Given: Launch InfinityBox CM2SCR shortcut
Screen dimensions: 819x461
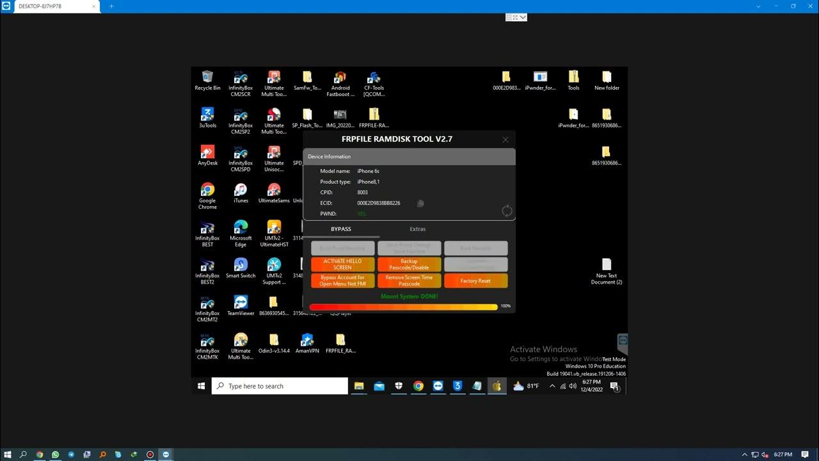Looking at the screenshot, I should click(241, 83).
